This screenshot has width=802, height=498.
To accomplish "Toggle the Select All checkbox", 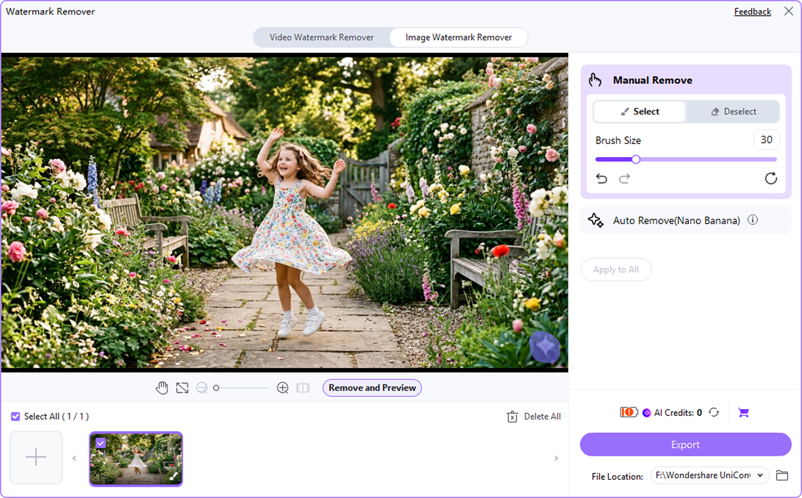I will click(15, 416).
